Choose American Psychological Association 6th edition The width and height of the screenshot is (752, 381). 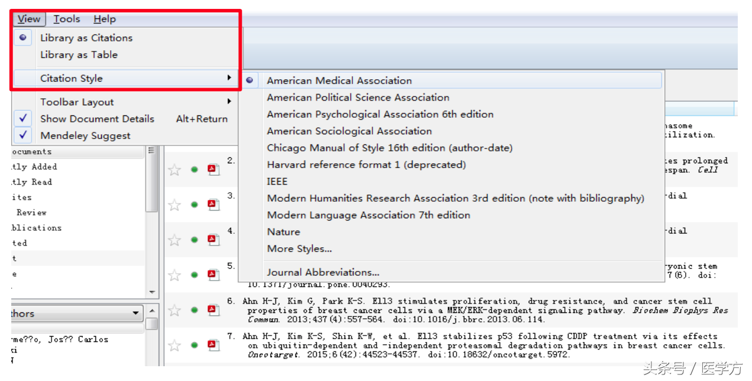pos(380,114)
